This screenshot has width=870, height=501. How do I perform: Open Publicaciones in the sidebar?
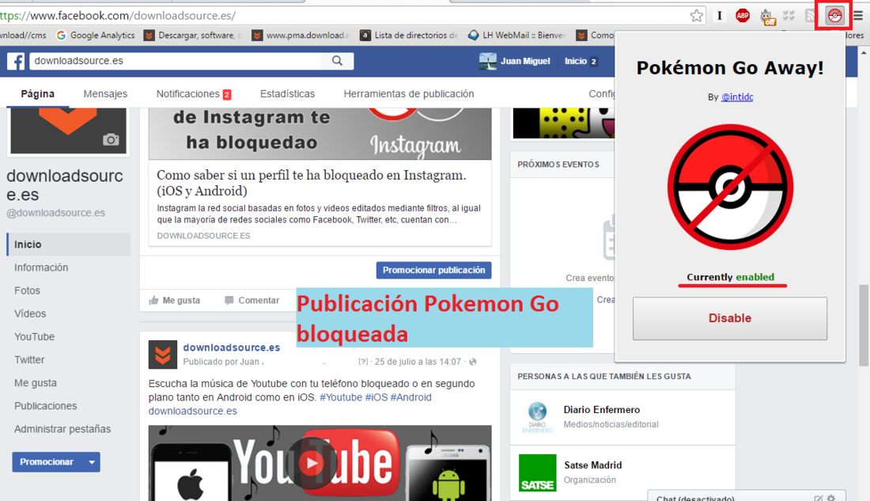46,406
